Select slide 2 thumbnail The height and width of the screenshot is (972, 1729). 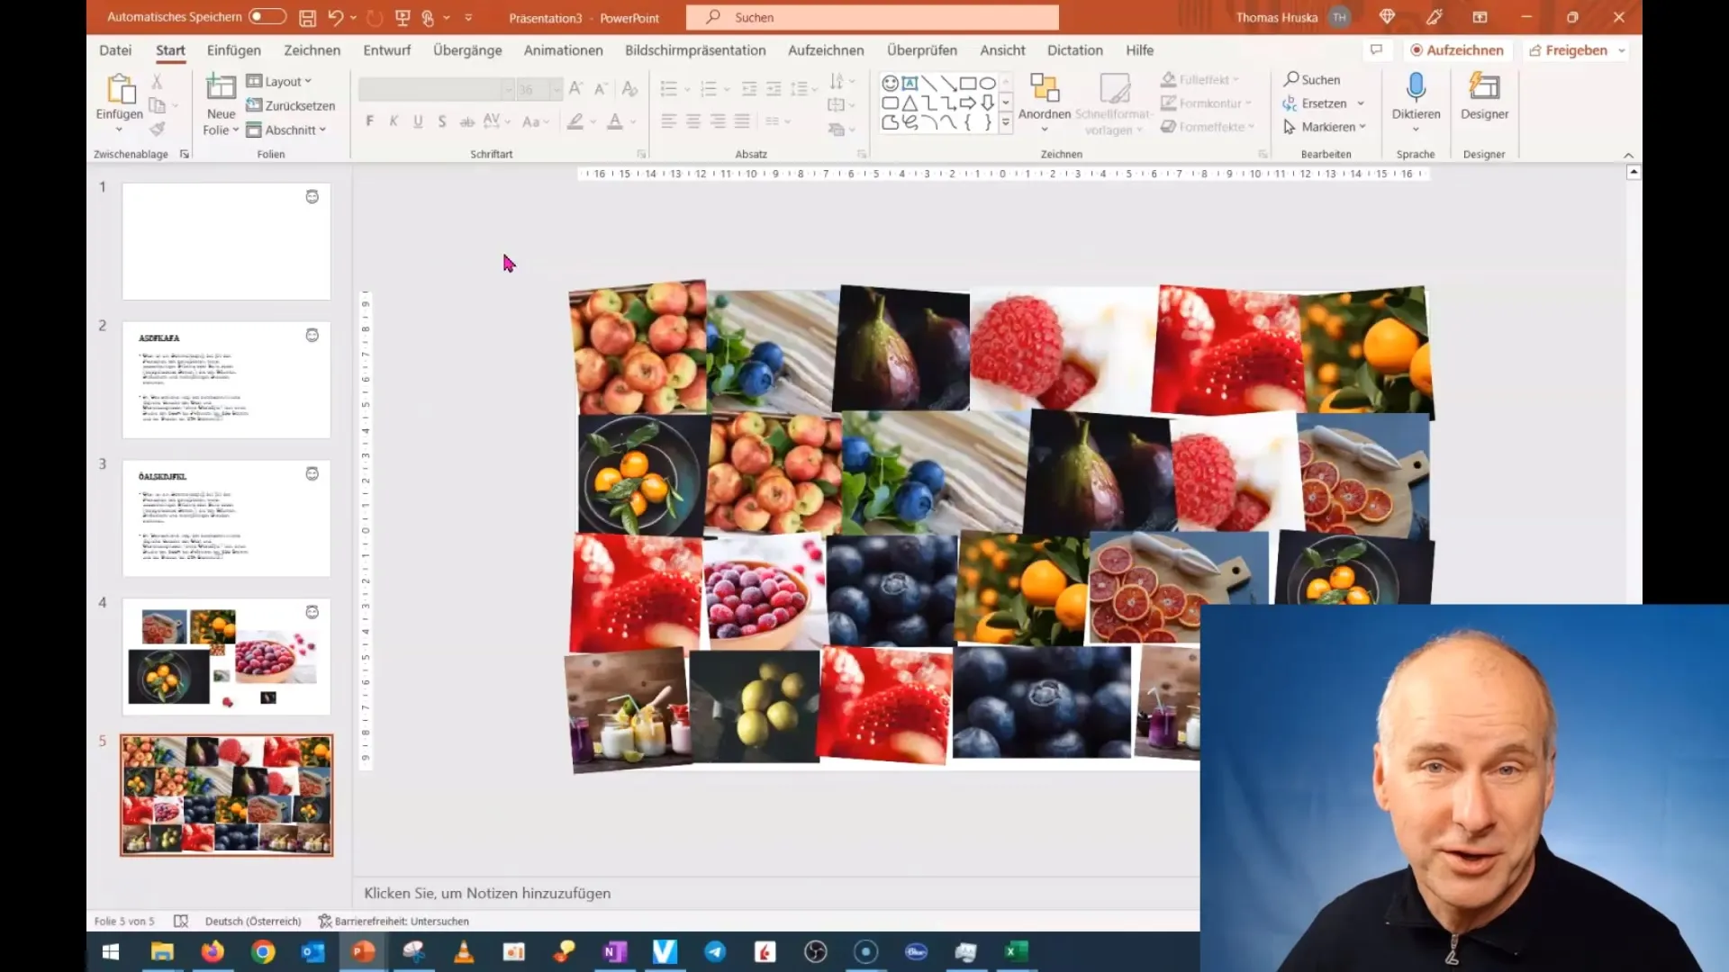point(226,380)
